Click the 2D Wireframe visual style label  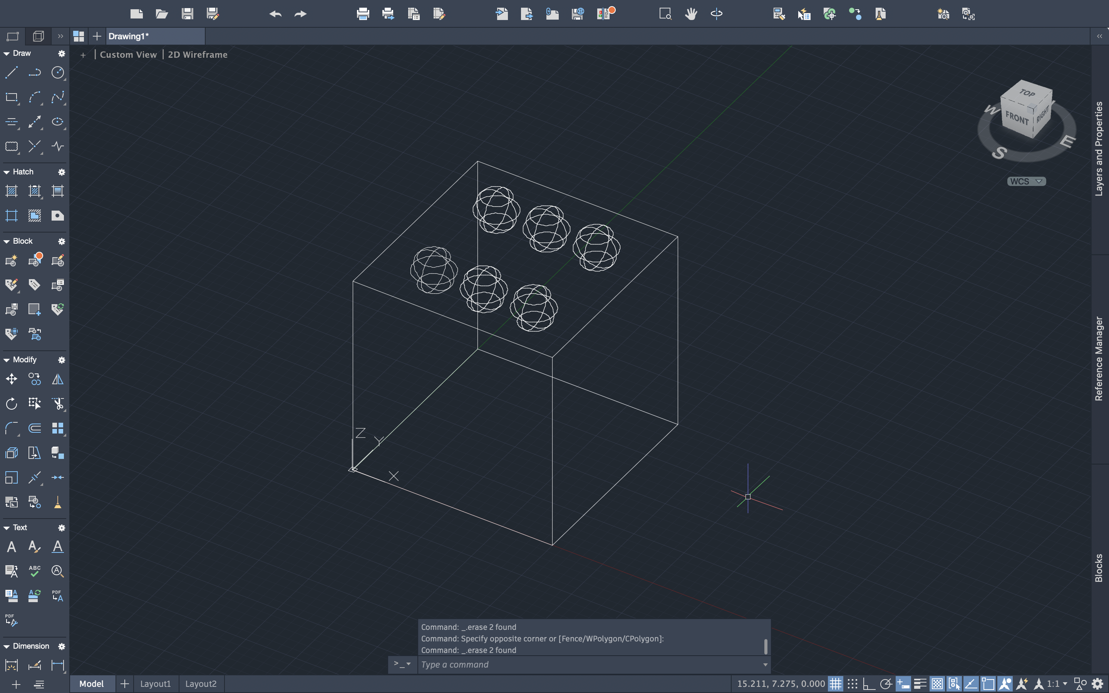pyautogui.click(x=198, y=55)
